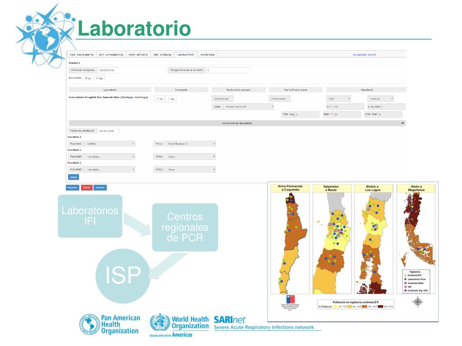Click the SARInet logo
This screenshot has height=346, width=462.
point(229,319)
